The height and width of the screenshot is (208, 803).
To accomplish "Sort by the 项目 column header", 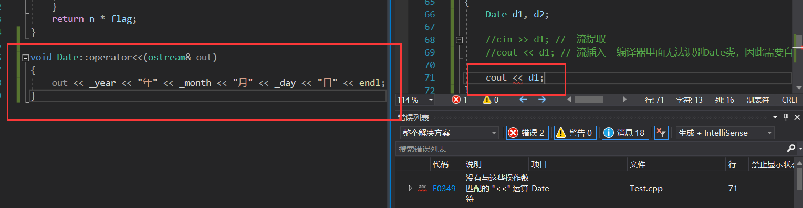I will 578,165.
